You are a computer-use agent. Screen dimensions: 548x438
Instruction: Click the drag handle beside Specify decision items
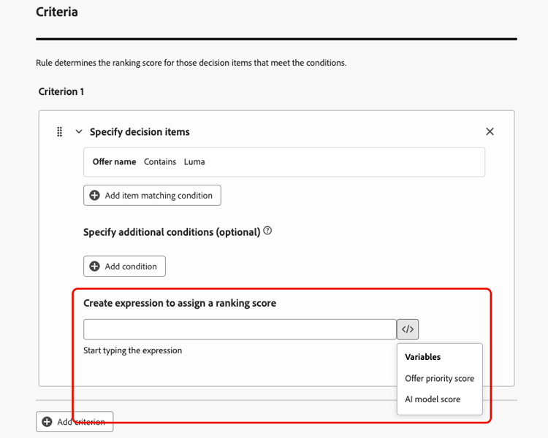(x=60, y=132)
